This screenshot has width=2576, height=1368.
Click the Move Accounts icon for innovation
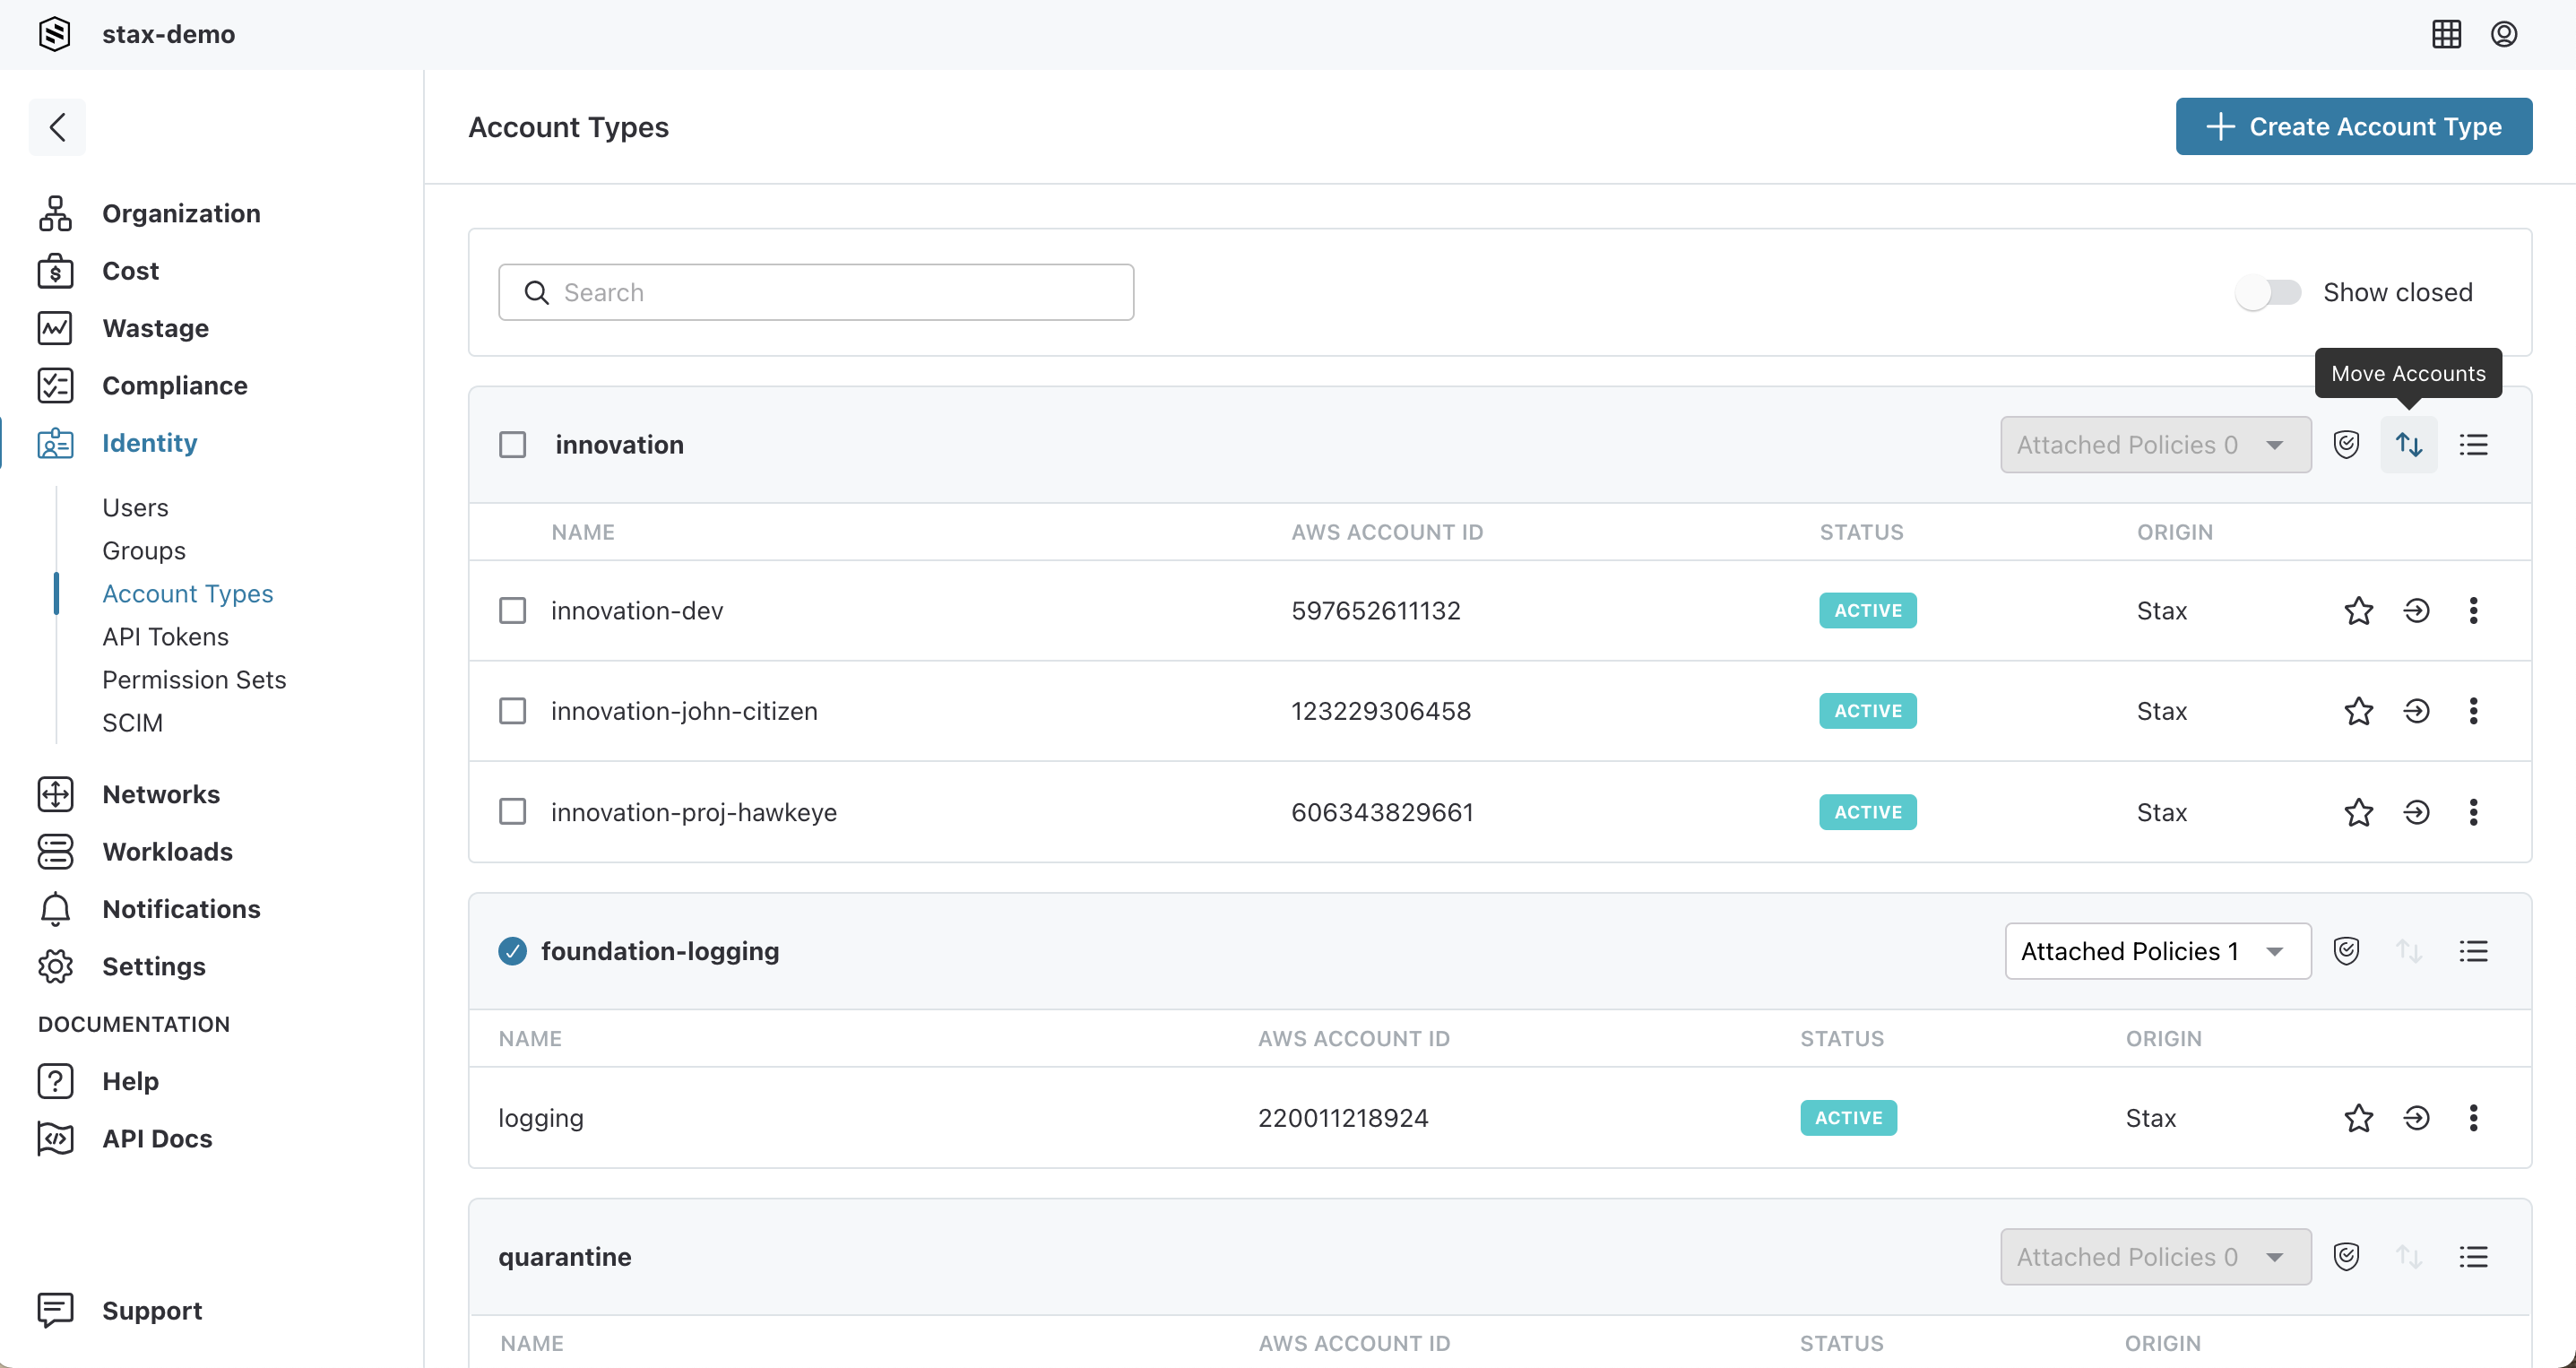point(2409,445)
